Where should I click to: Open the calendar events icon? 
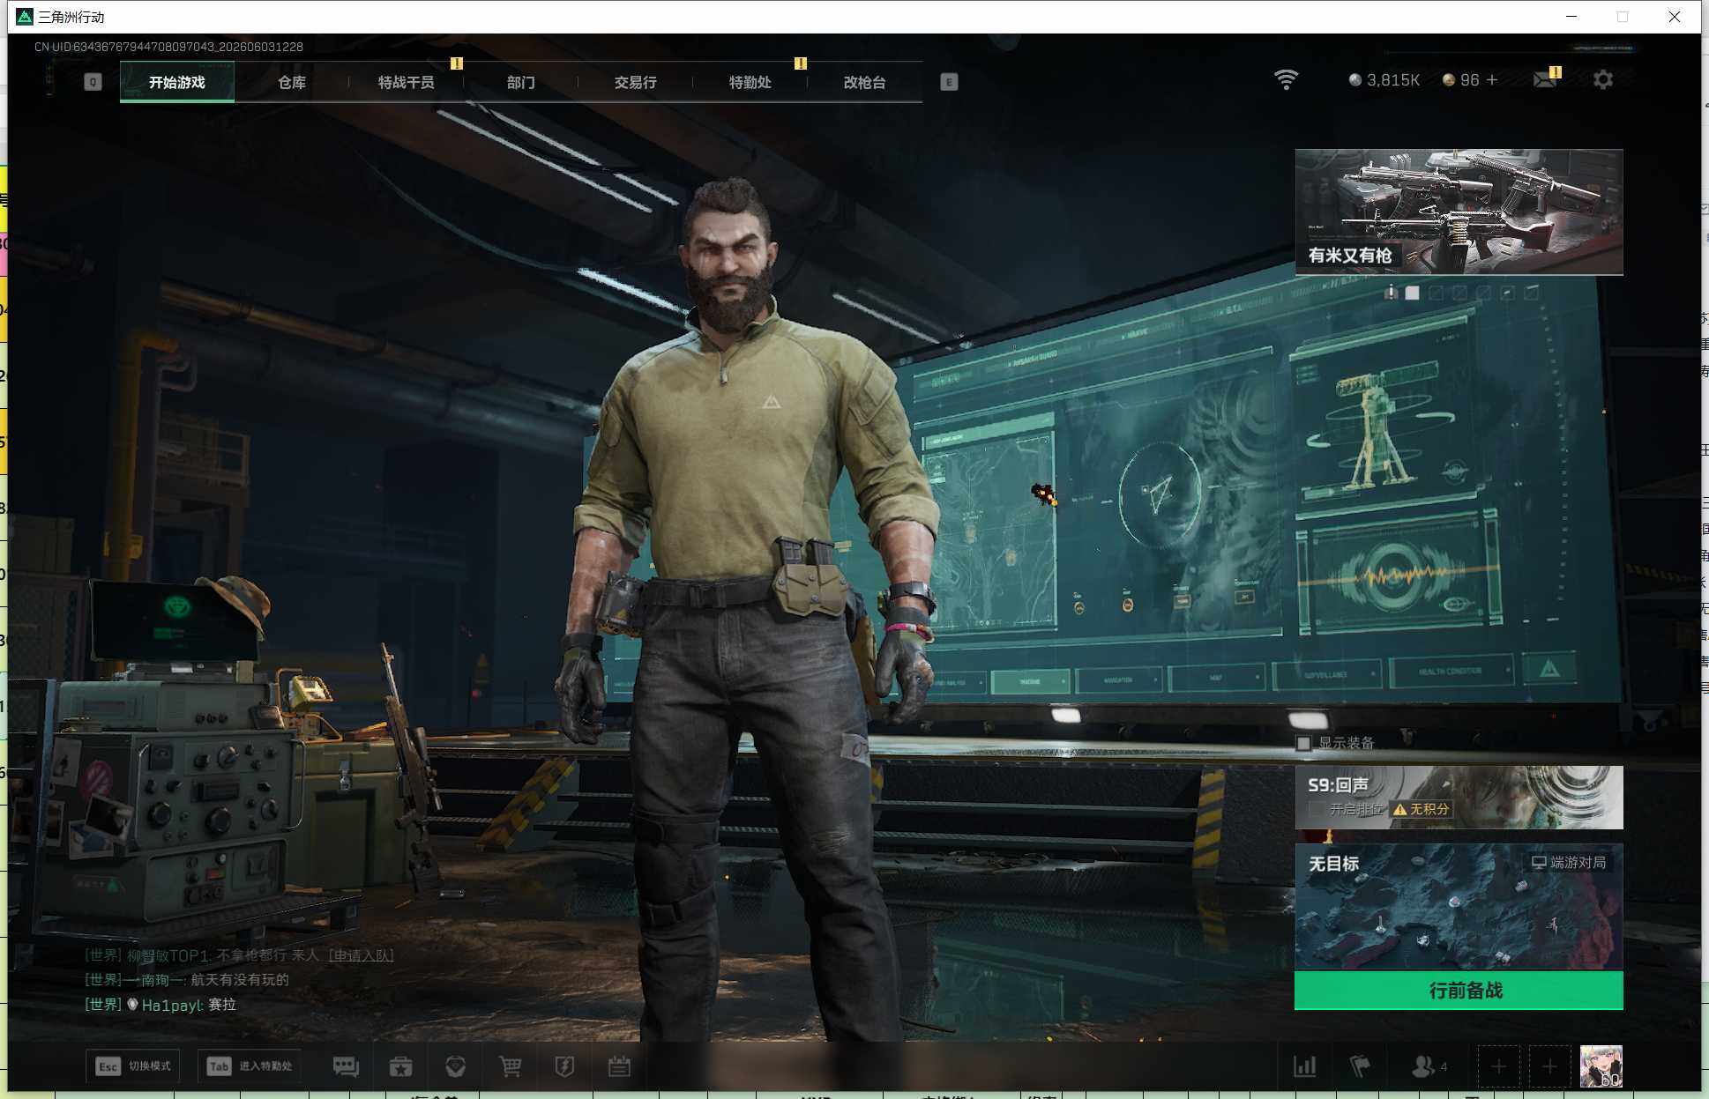pyautogui.click(x=619, y=1067)
